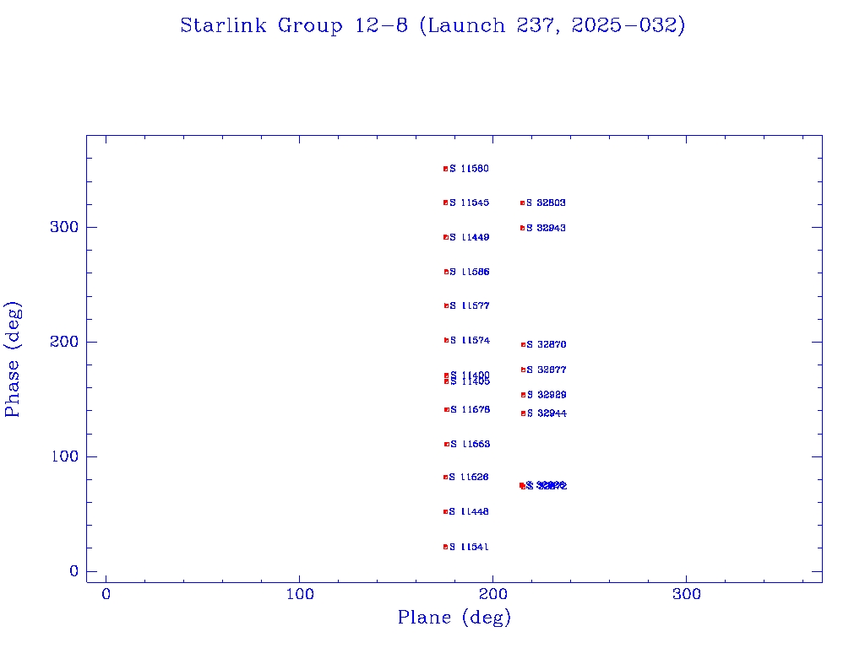The image size is (865, 648).
Task: Select the 'S 11626' satellite label
Action: click(x=469, y=478)
